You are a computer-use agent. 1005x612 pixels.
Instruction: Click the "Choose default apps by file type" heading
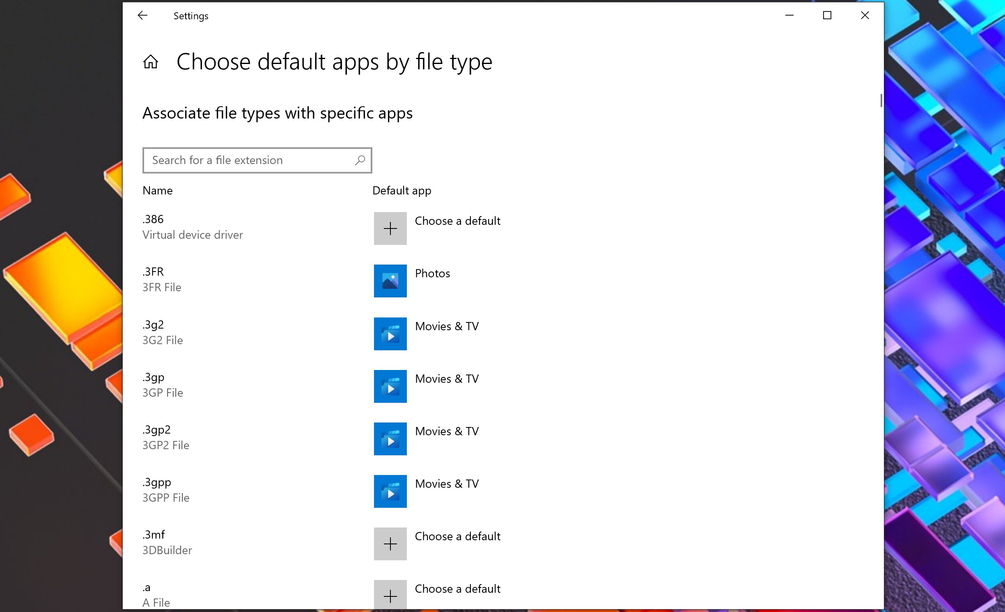coord(334,62)
